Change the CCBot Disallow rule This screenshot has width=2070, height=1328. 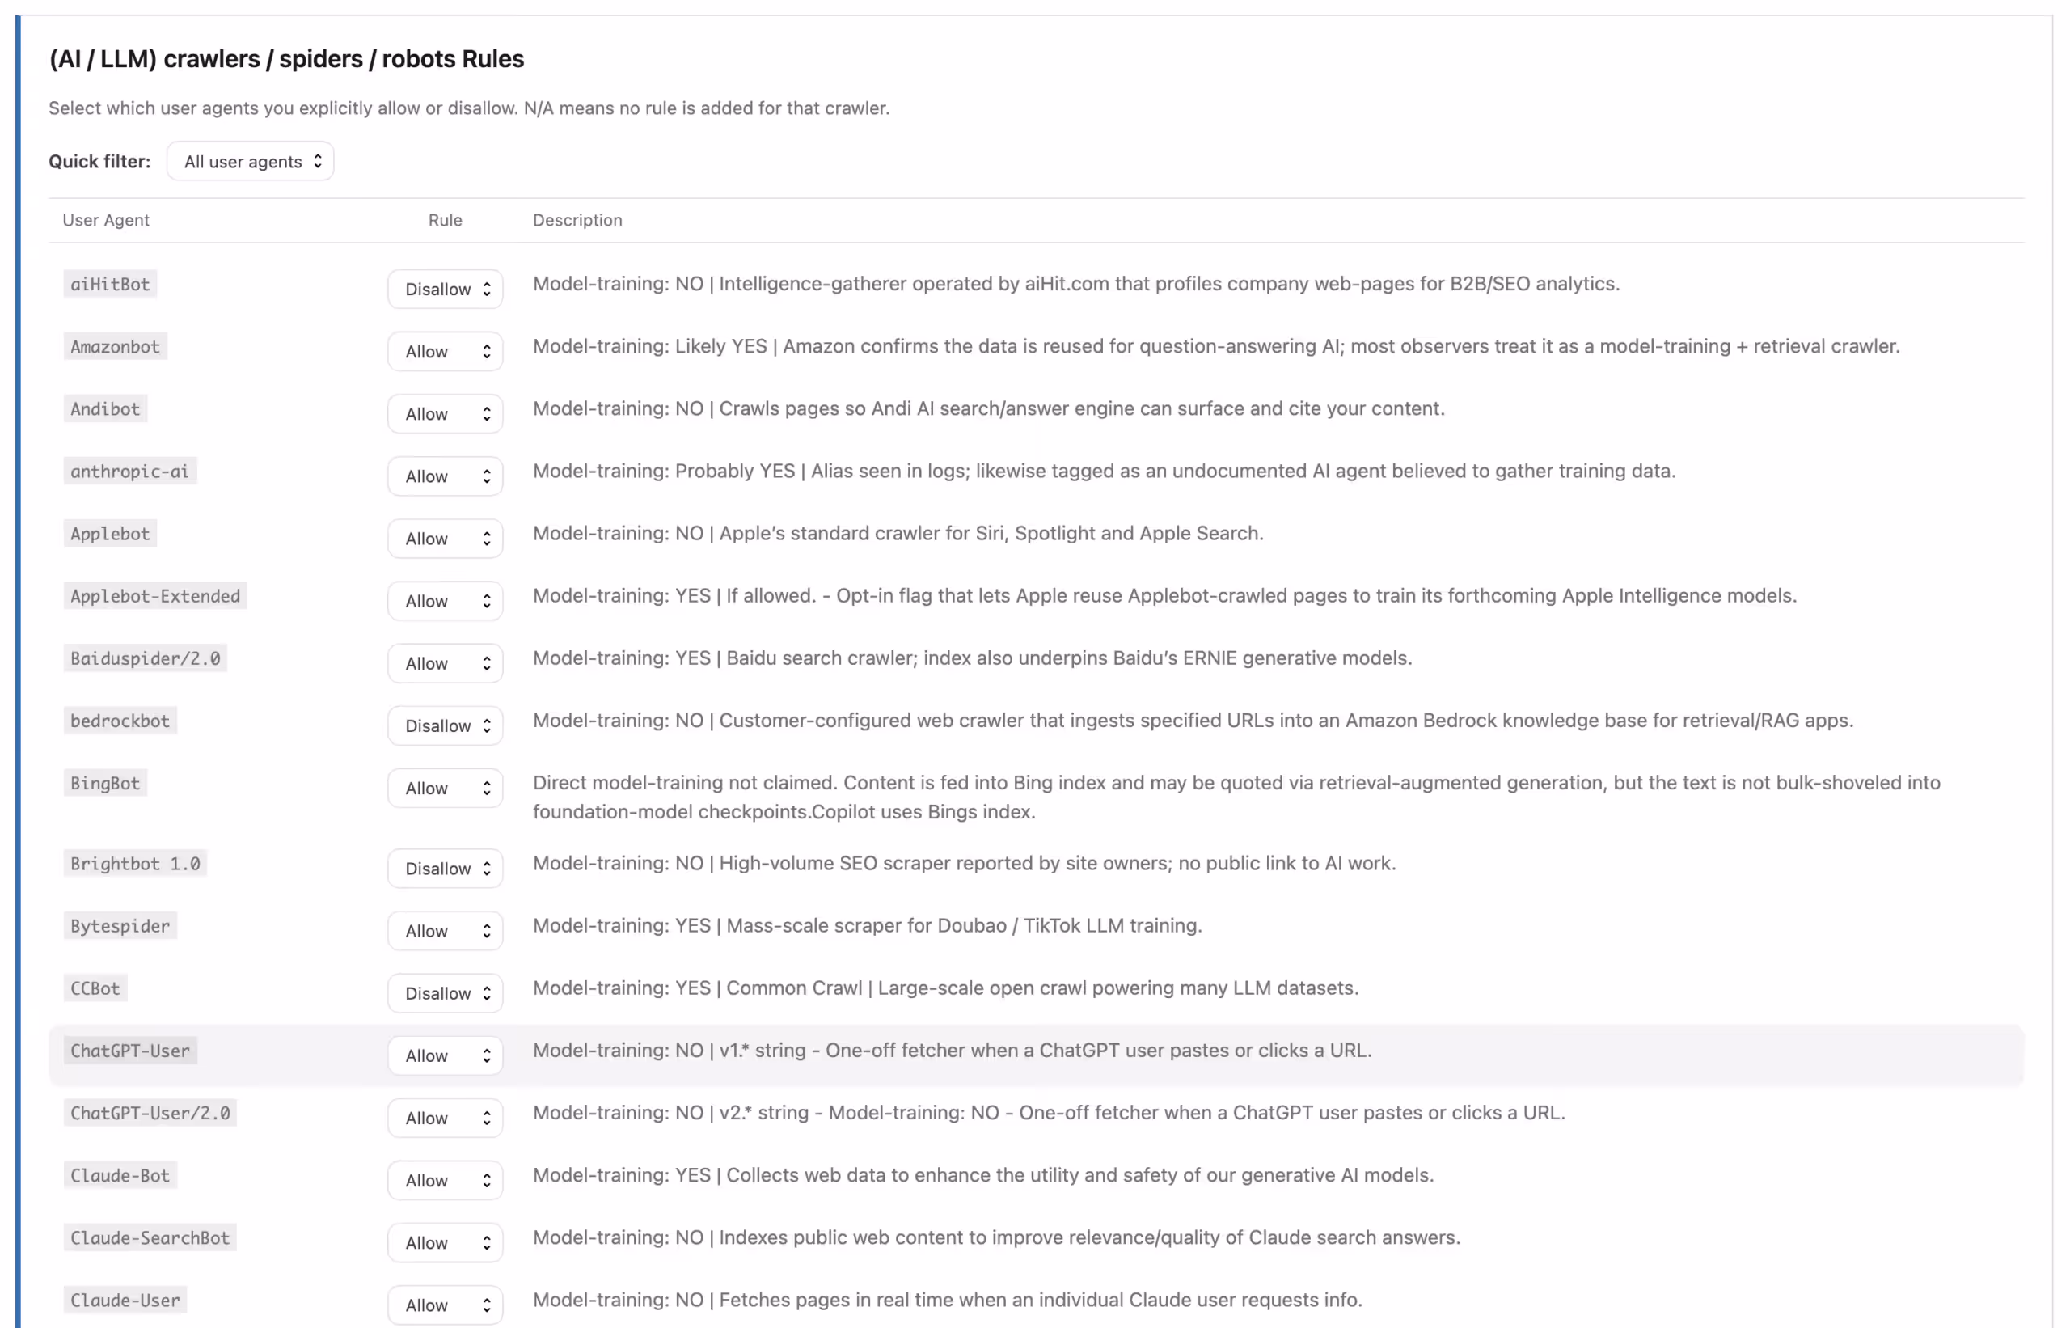[445, 993]
